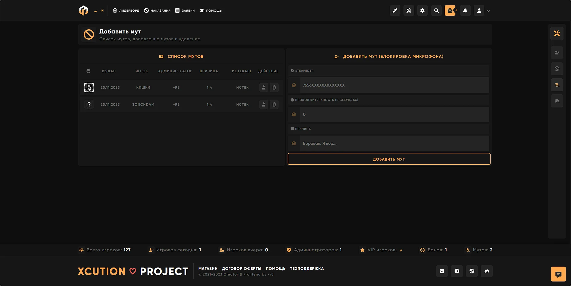This screenshot has height=286, width=571.
Task: Open the Договор оферты footer link
Action: pos(242,268)
